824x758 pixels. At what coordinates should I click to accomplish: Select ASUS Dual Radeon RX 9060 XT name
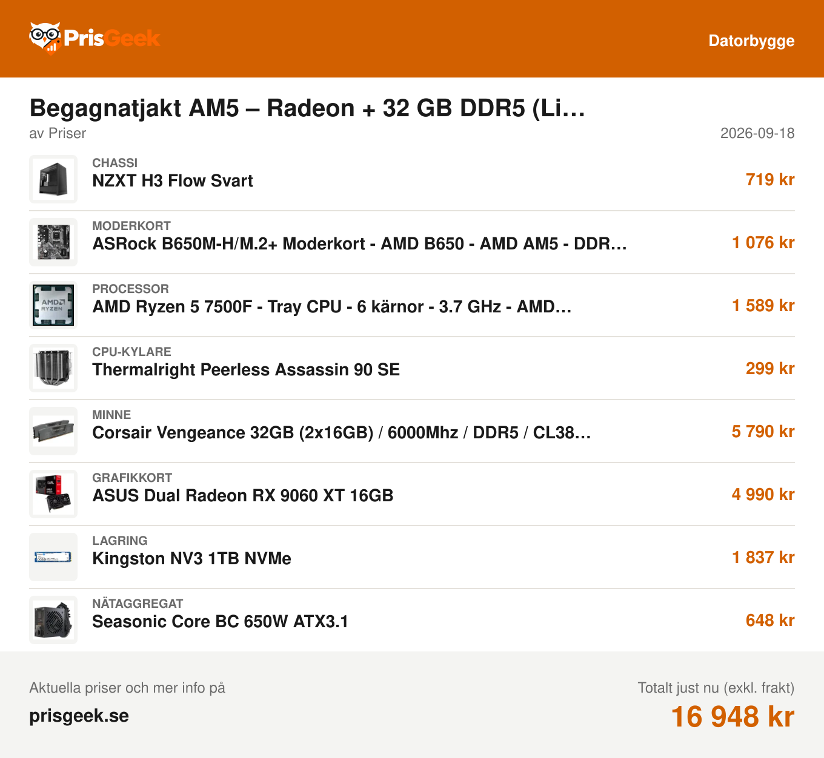(243, 496)
